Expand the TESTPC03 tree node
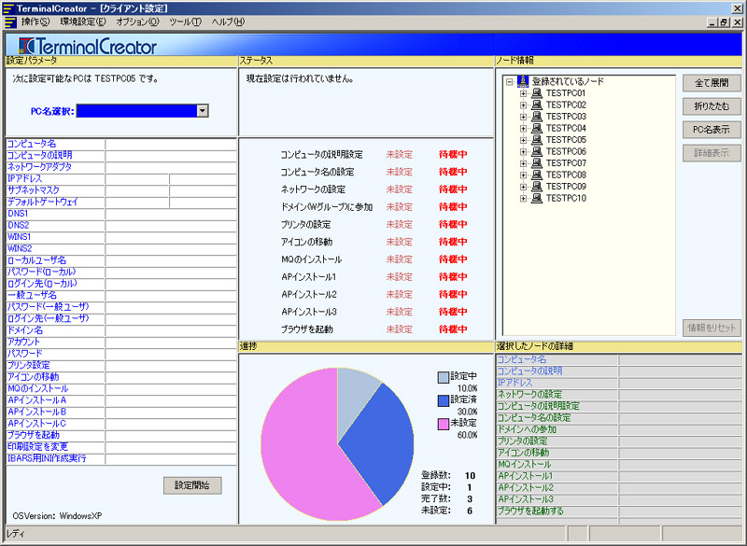Screen dimensions: 747x546 tap(523, 117)
